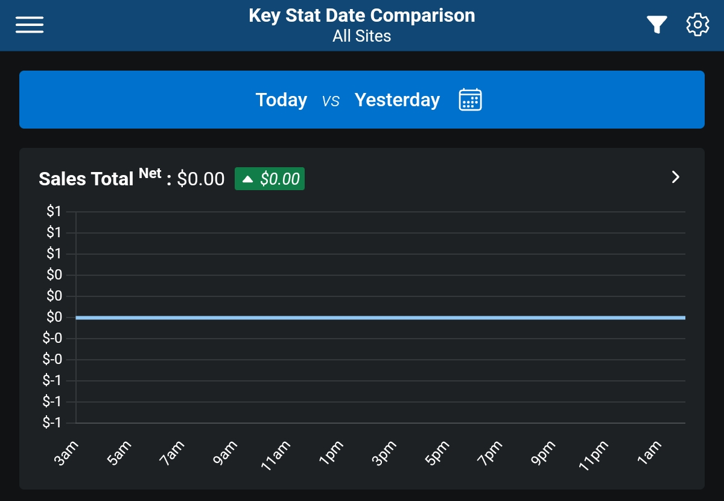Click the $1 label on the y-axis

[53, 211]
